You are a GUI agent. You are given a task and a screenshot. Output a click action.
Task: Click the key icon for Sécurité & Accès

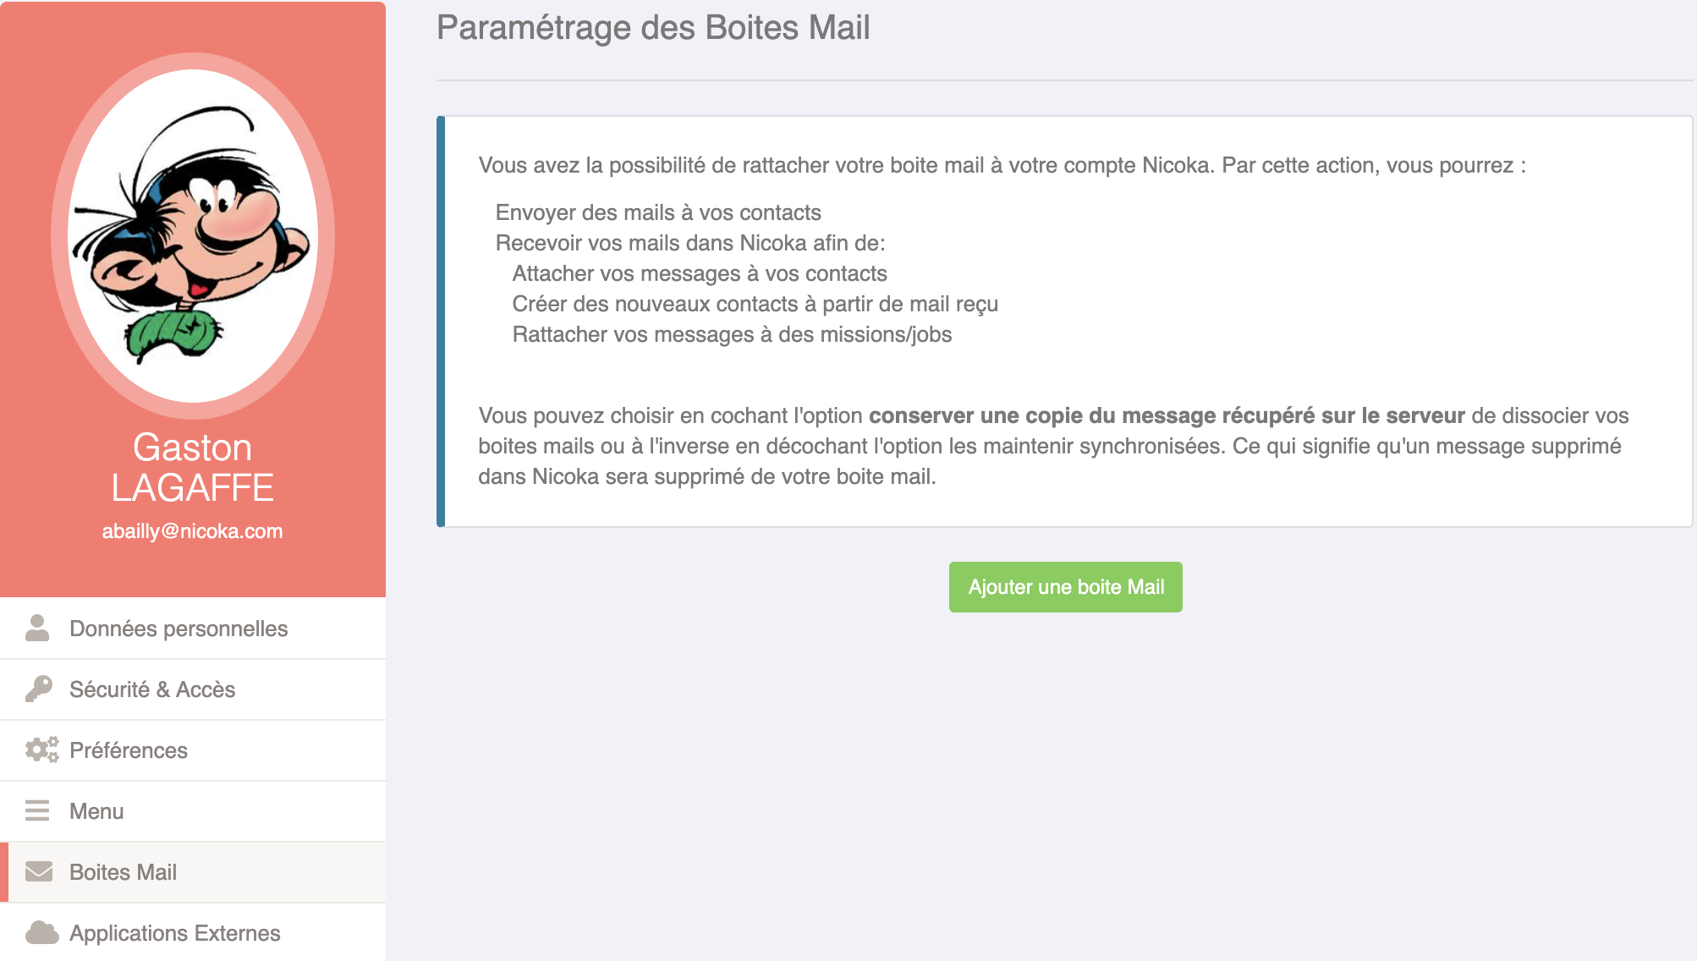pyautogui.click(x=38, y=689)
